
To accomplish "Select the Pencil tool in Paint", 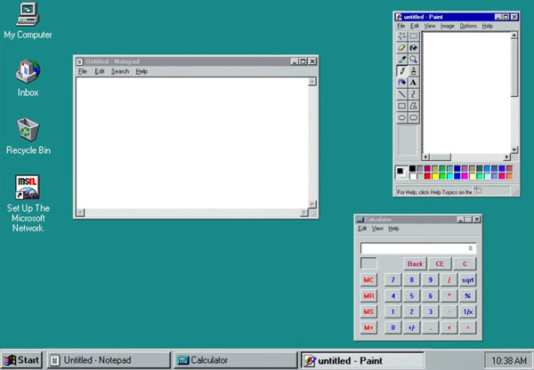I will click(402, 71).
